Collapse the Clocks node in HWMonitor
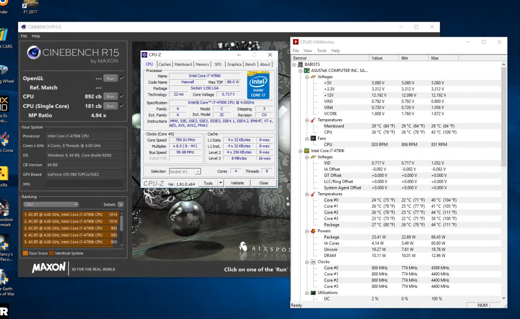This screenshot has height=319, width=520. pyautogui.click(x=307, y=262)
